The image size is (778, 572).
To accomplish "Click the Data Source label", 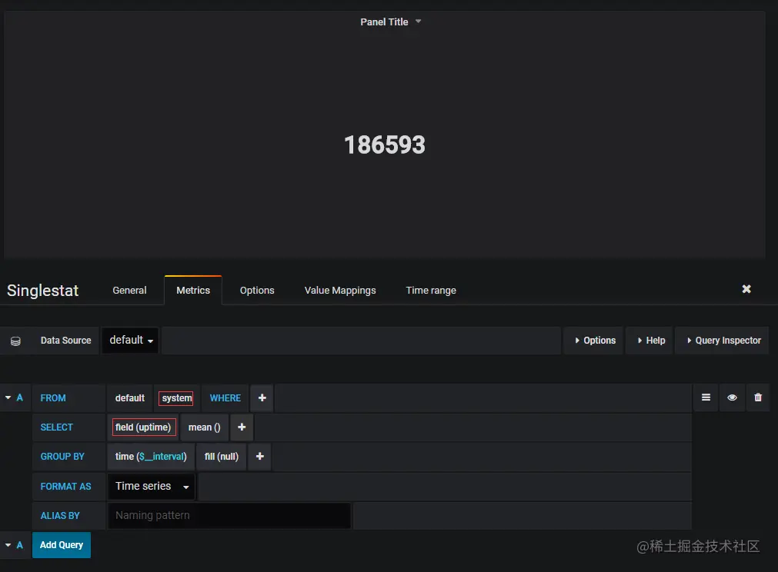I will point(66,341).
